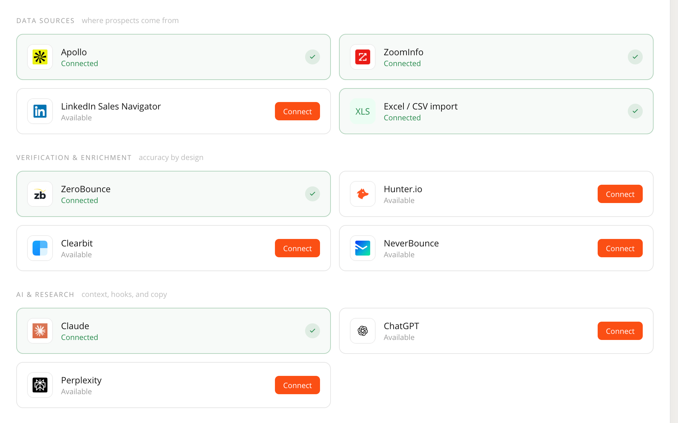Click the "ZoomInfo" card title
Image resolution: width=678 pixels, height=423 pixels.
pos(403,52)
